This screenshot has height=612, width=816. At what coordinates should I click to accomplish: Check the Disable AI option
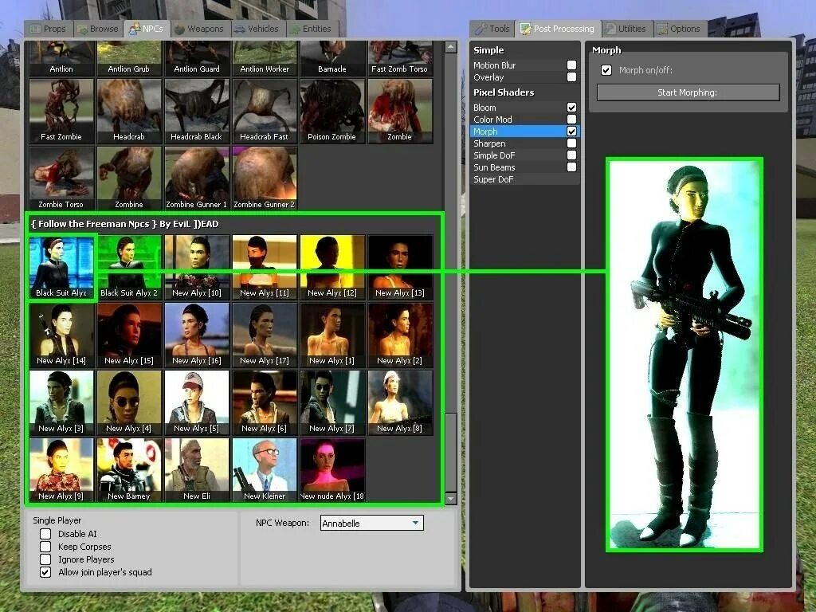(x=45, y=534)
